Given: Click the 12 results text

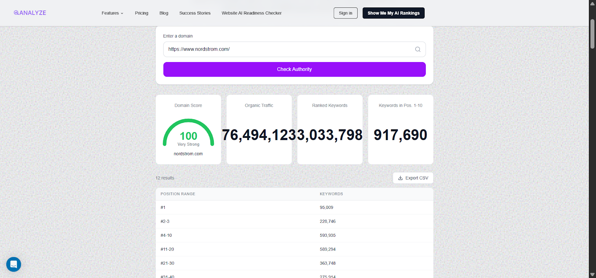Looking at the screenshot, I should click(165, 178).
